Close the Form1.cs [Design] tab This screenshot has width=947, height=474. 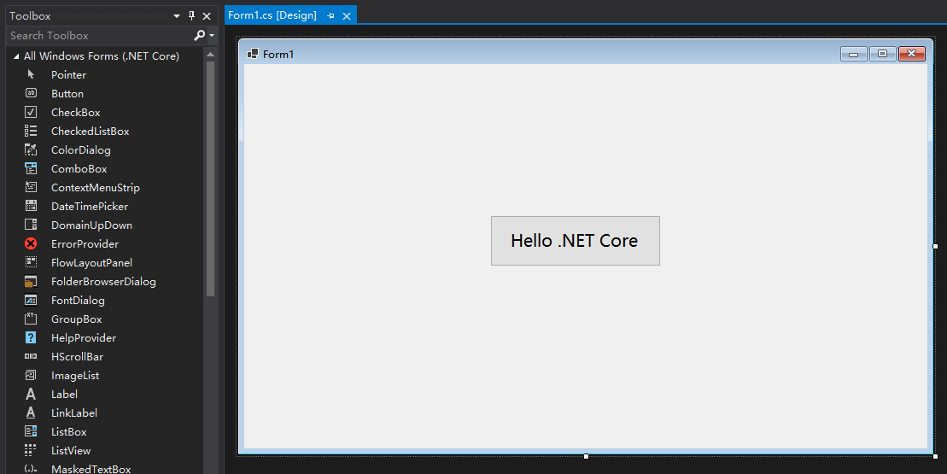(x=347, y=16)
